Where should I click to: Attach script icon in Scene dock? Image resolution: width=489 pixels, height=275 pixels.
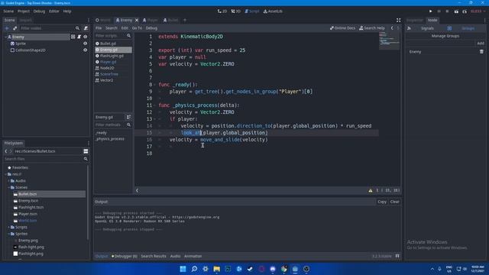[86, 28]
